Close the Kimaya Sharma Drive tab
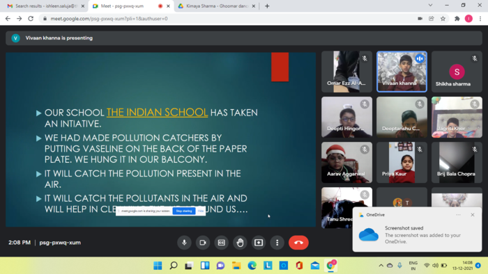The height and width of the screenshot is (274, 488). pos(253,6)
